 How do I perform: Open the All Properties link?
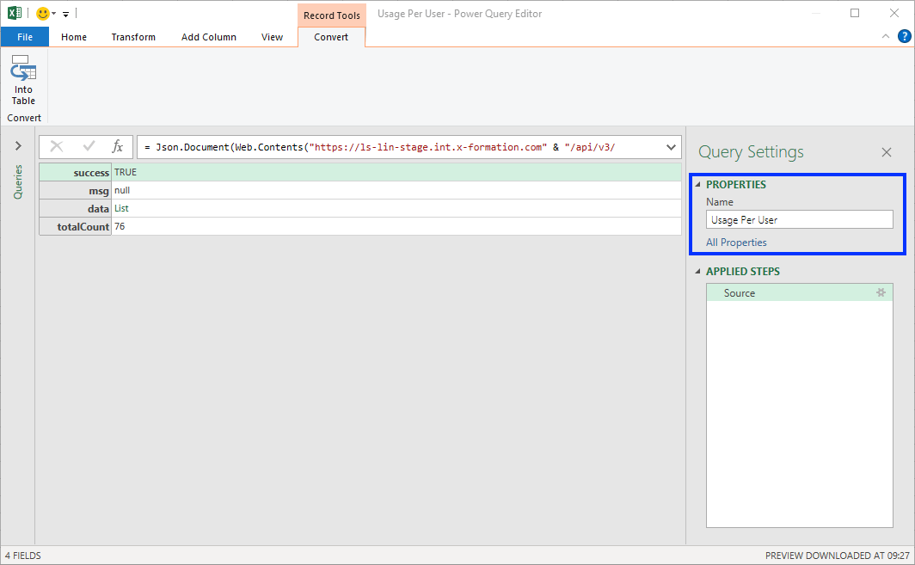(x=736, y=243)
